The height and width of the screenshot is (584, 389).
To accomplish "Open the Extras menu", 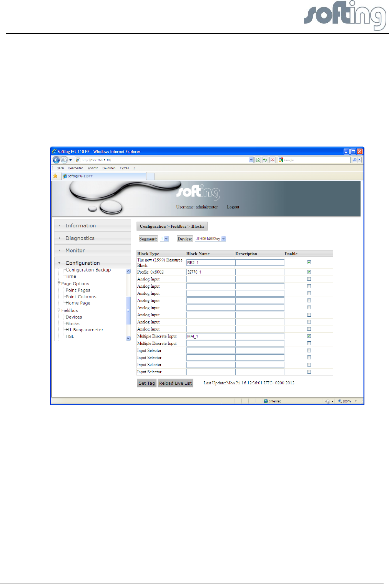I will [x=125, y=168].
